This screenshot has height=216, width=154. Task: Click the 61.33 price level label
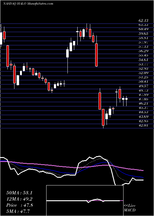[144, 25]
